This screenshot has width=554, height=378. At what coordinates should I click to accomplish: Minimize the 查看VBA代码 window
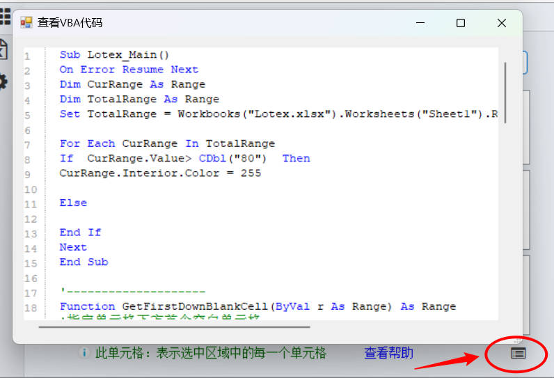420,23
